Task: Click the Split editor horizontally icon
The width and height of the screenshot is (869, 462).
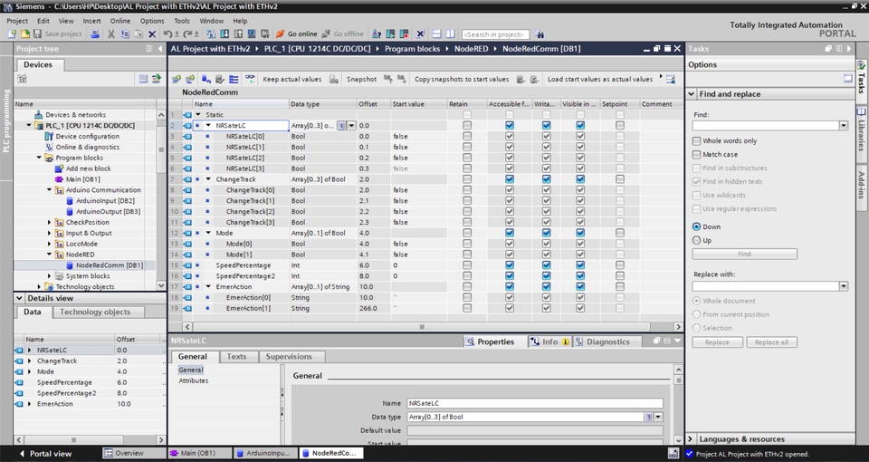Action: pyautogui.click(x=436, y=34)
